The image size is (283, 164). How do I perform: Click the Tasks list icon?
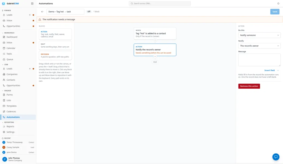[x=4, y=54]
